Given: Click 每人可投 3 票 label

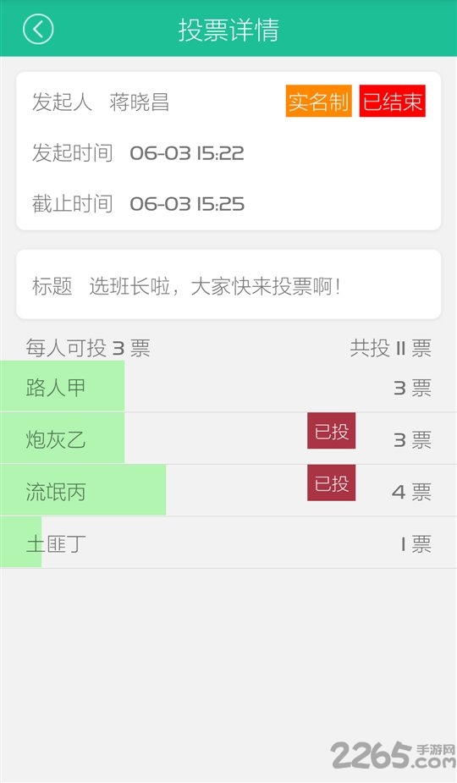Looking at the screenshot, I should click(88, 348).
